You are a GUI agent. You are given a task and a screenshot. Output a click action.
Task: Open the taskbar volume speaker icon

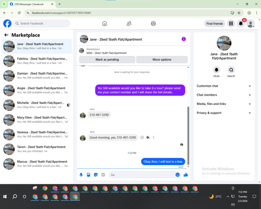pyautogui.click(x=233, y=204)
